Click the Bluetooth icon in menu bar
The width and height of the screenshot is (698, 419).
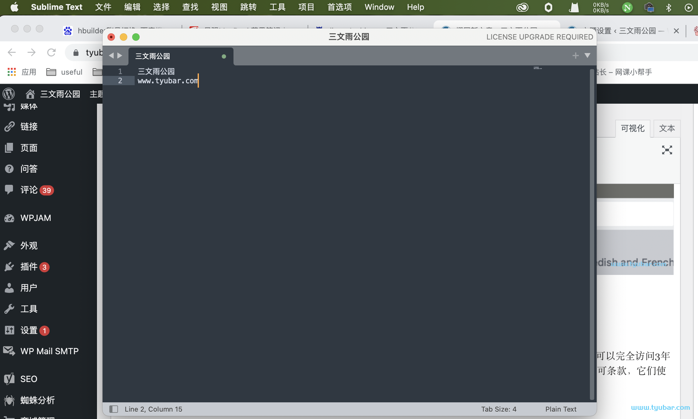669,7
